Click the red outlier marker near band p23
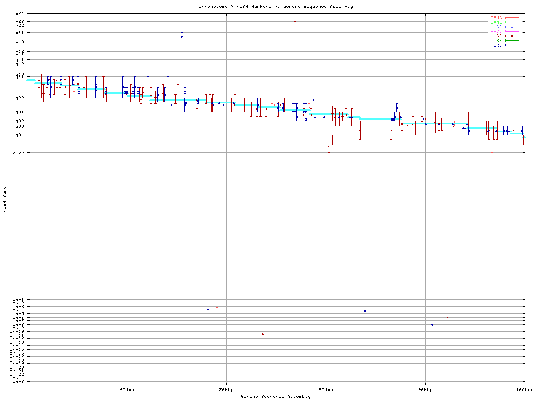Screen dimensions: 533x399 [x=295, y=22]
